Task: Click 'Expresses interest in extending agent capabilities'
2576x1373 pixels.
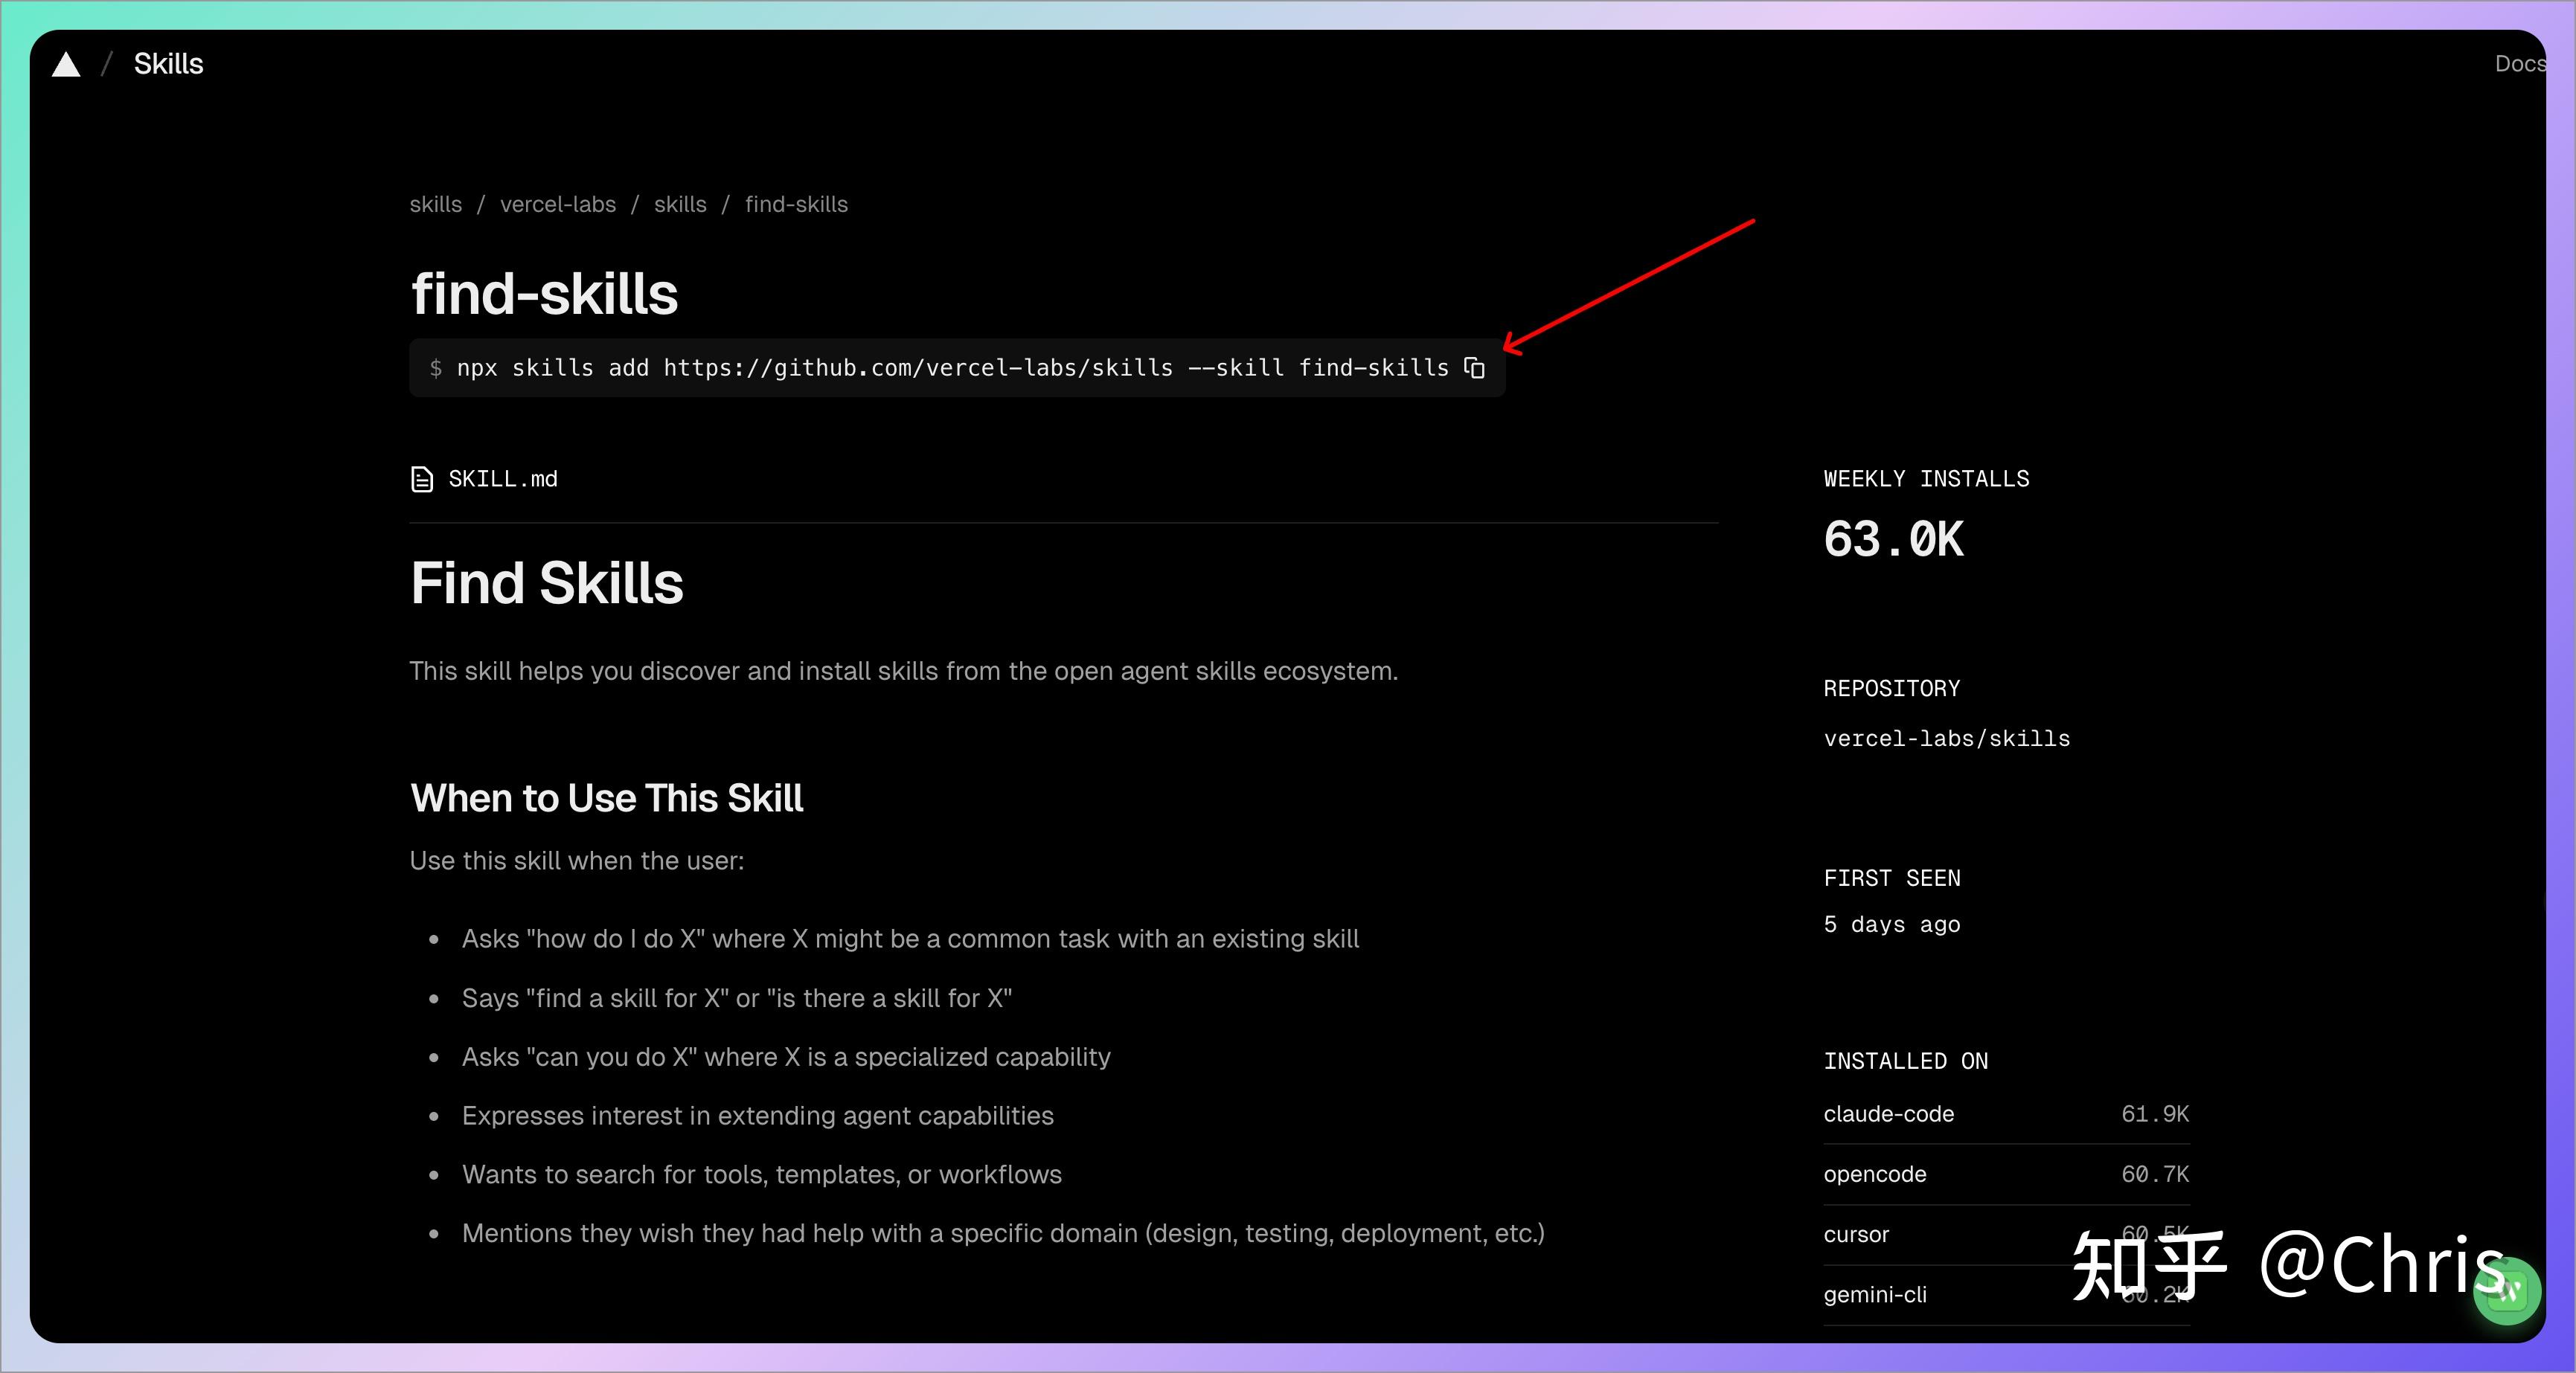Action: [757, 1115]
